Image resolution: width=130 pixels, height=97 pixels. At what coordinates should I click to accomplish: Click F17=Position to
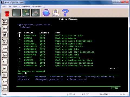77,79
